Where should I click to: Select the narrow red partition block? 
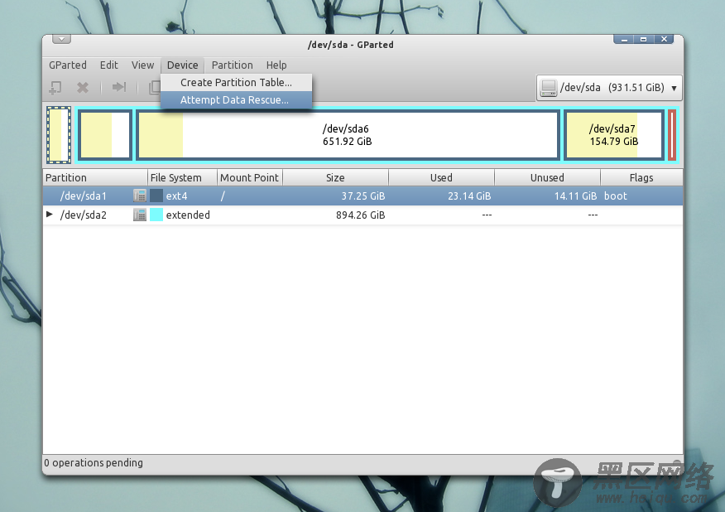pos(672,135)
